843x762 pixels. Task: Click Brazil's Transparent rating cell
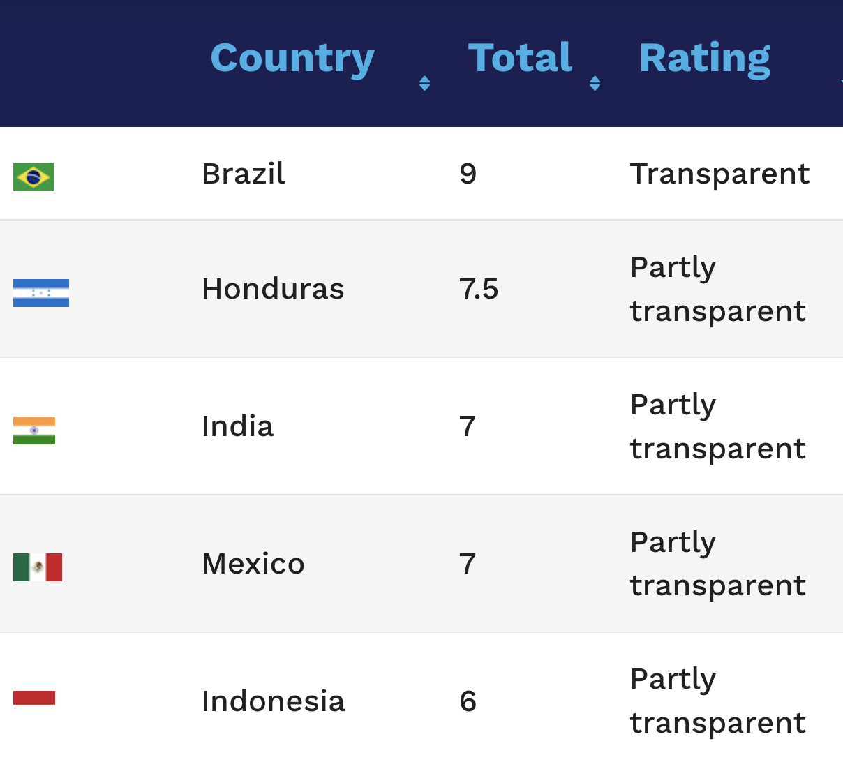point(719,174)
